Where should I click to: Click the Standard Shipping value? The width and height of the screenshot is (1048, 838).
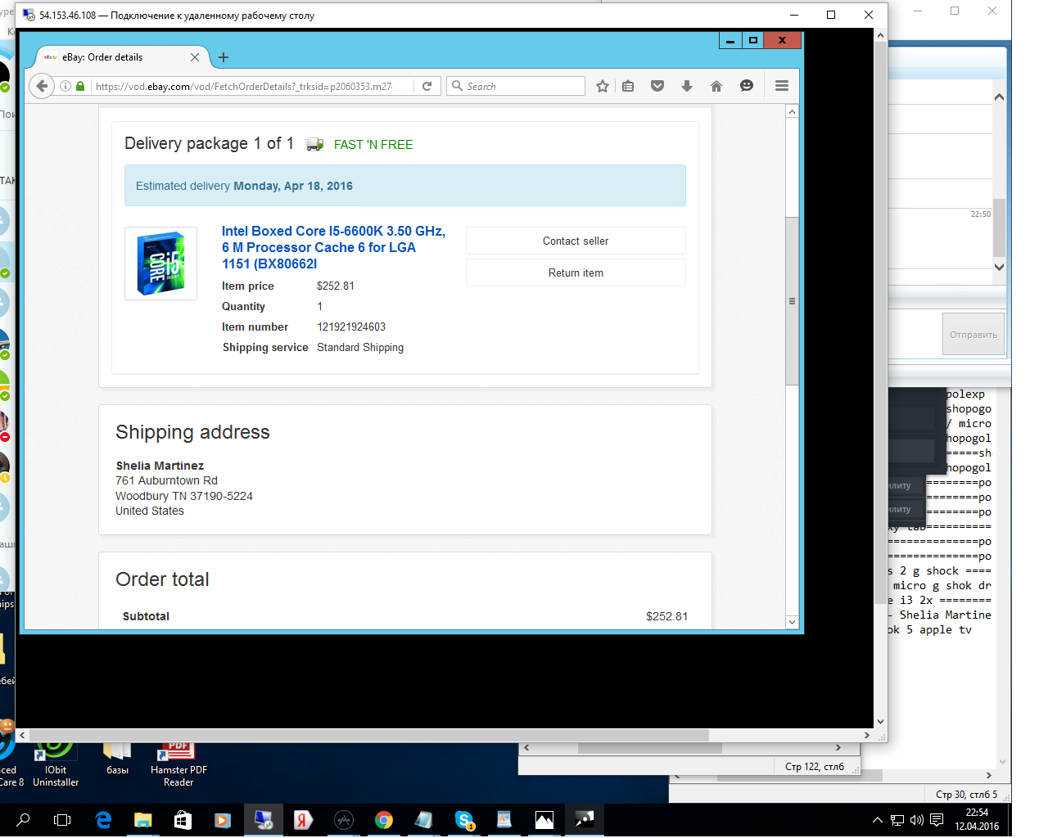pos(360,347)
